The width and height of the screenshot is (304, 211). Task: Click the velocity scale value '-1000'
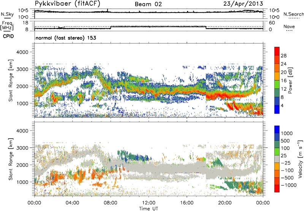[289, 185]
